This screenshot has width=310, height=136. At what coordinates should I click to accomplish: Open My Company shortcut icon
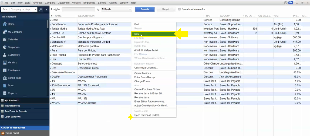pyautogui.click(x=5, y=32)
